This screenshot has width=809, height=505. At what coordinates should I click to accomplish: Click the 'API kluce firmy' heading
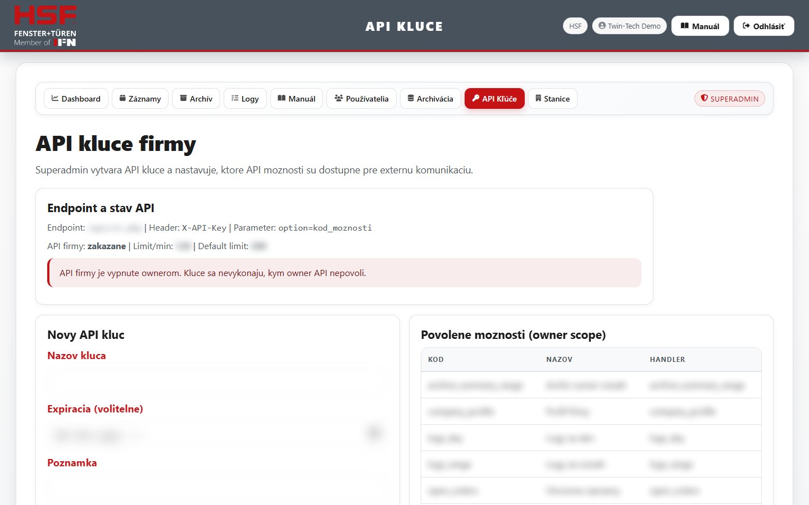116,144
